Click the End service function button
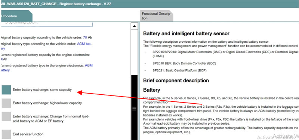Screen dimensions: 299x140 6,134
